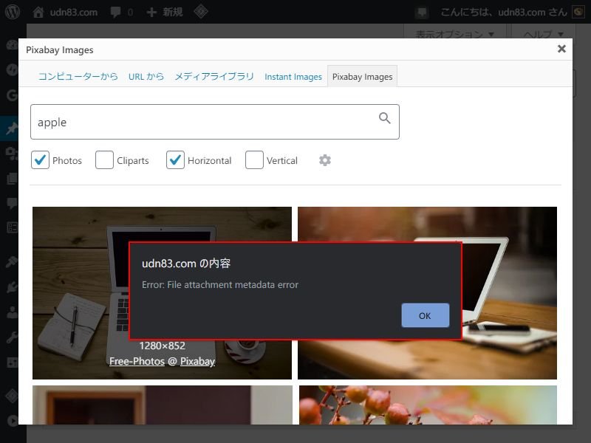Enable the Vertical checkbox
591x443 pixels.
pyautogui.click(x=254, y=160)
